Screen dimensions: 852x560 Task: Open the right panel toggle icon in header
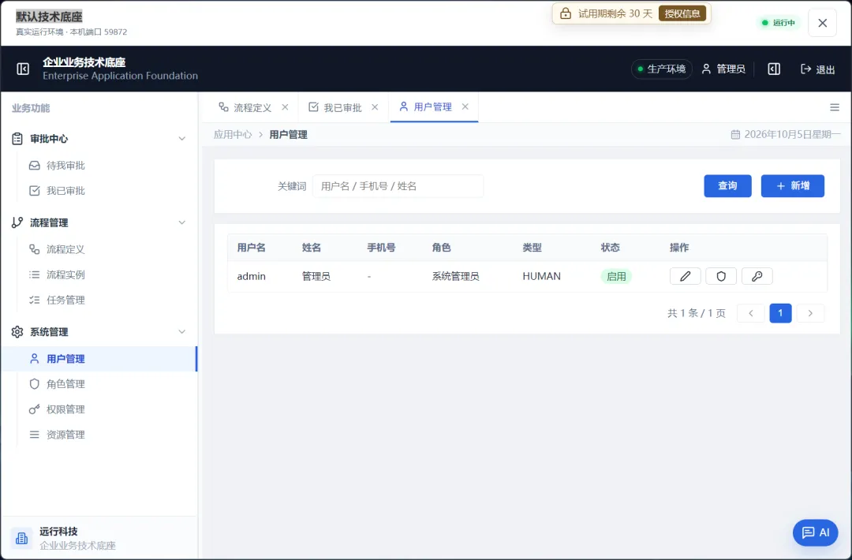point(774,69)
